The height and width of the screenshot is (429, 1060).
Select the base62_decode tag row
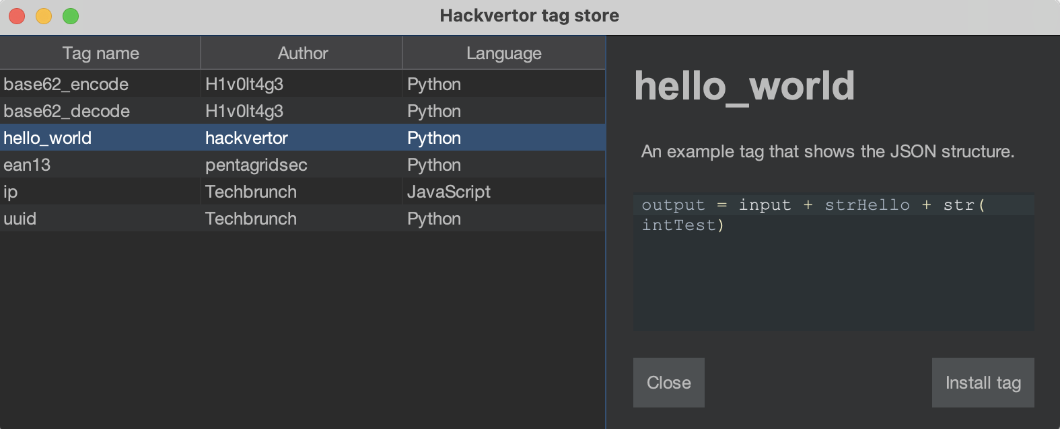67,111
